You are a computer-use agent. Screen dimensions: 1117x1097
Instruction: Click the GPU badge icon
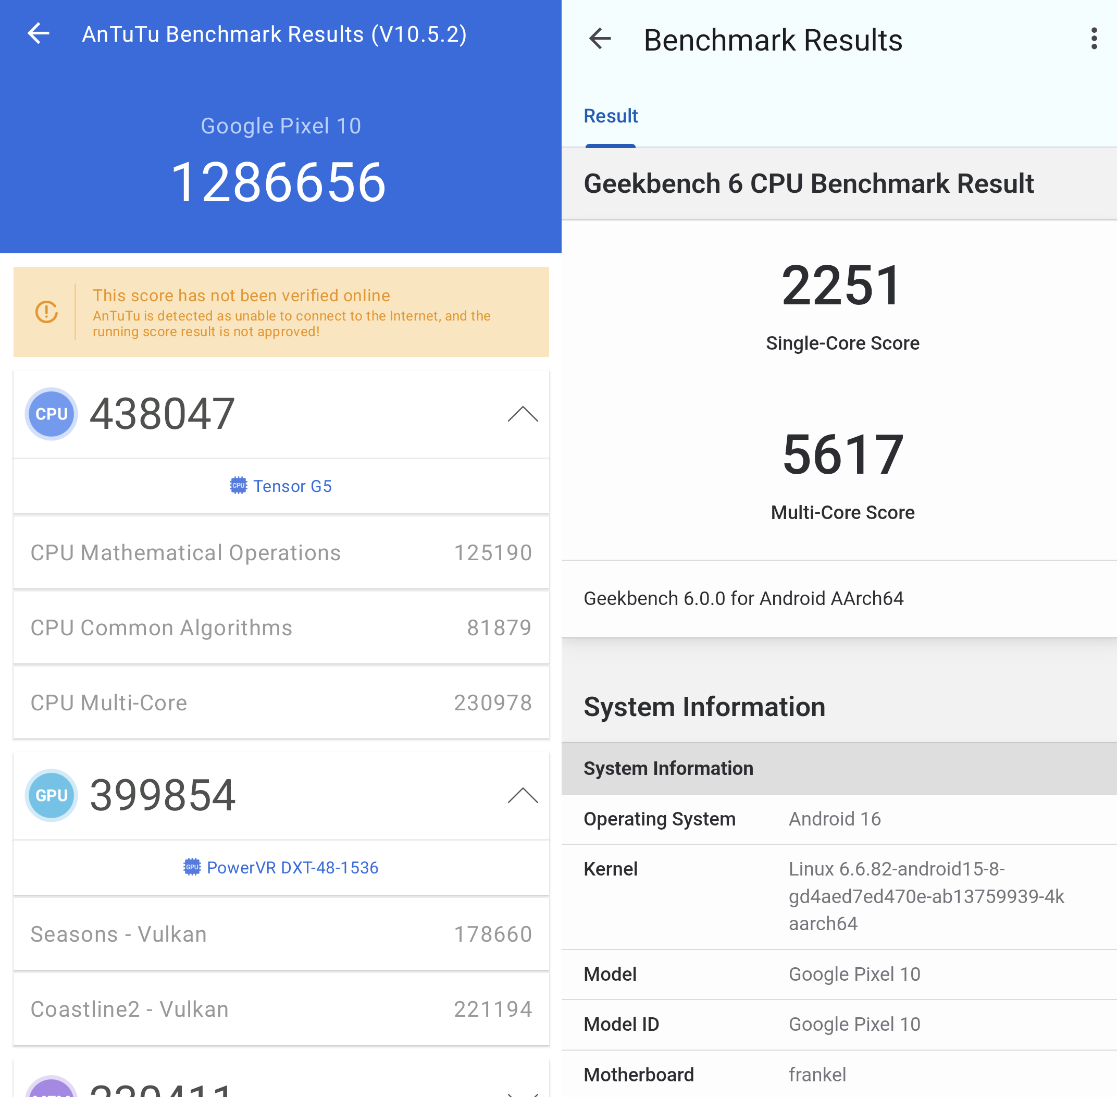51,795
